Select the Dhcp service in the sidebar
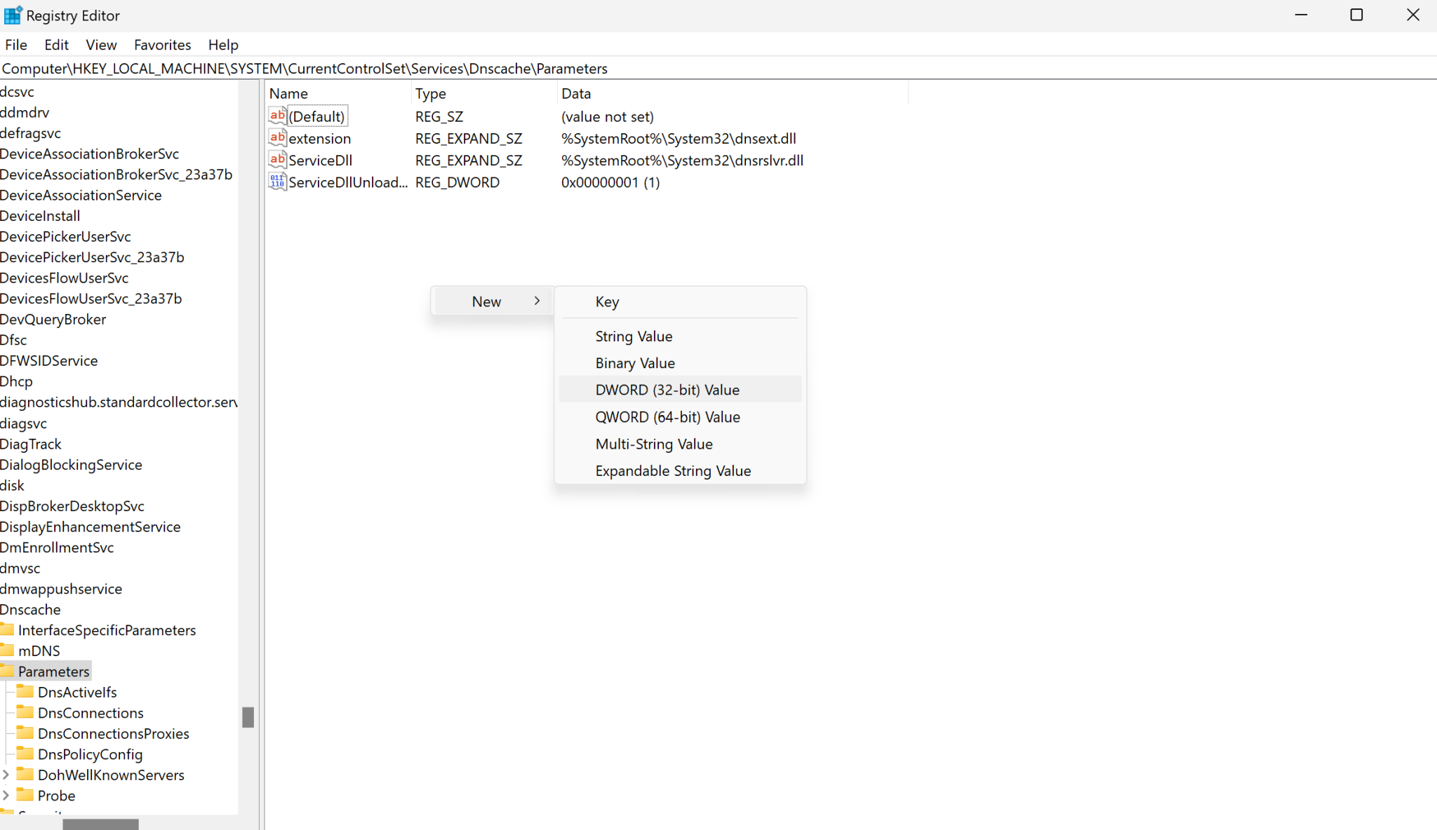The image size is (1437, 830). (x=16, y=381)
